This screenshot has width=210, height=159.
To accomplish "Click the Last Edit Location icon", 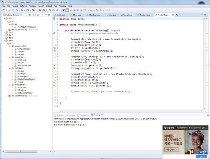I will click(97, 10).
